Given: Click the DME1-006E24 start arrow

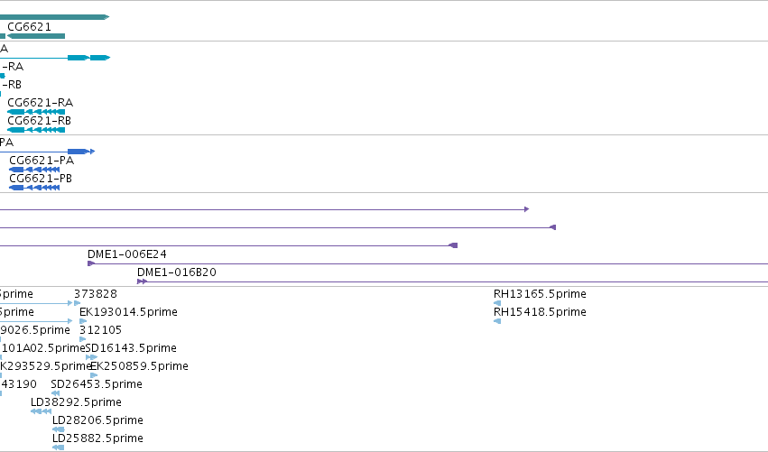Looking at the screenshot, I should [91, 264].
